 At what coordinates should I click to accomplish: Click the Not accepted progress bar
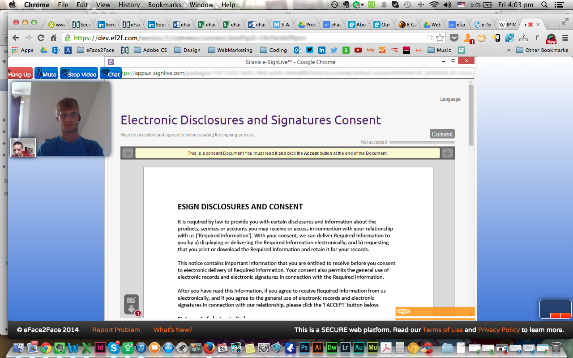click(x=422, y=142)
